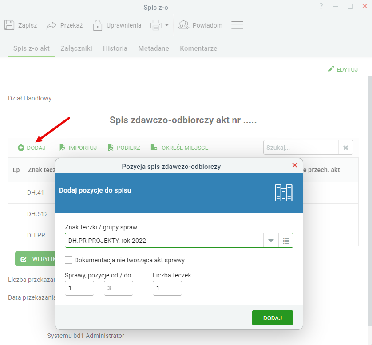This screenshot has height=345, width=372.
Task: Click the Zapisz floppy disk icon
Action: (9, 25)
